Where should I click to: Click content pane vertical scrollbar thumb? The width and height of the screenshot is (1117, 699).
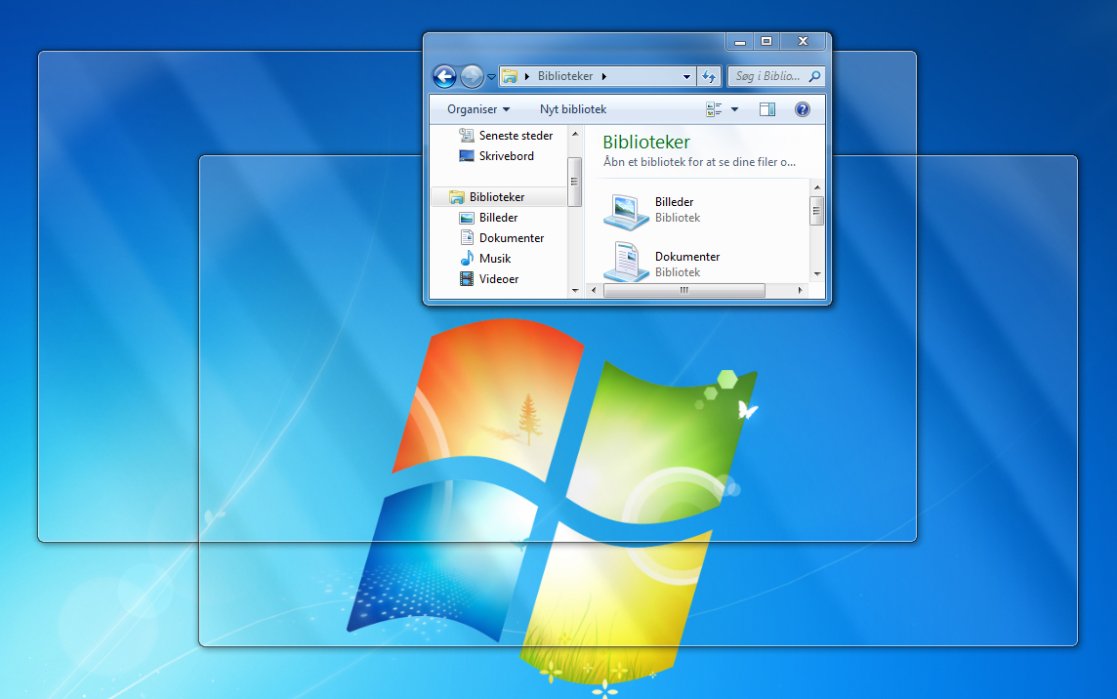[817, 211]
